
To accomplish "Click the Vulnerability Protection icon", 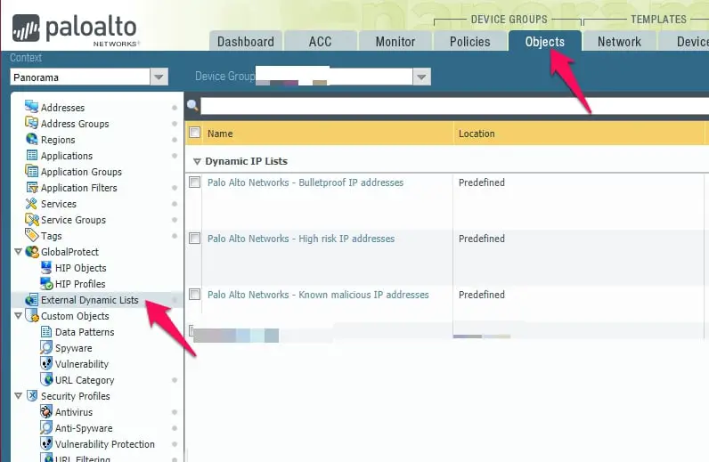I will click(46, 444).
